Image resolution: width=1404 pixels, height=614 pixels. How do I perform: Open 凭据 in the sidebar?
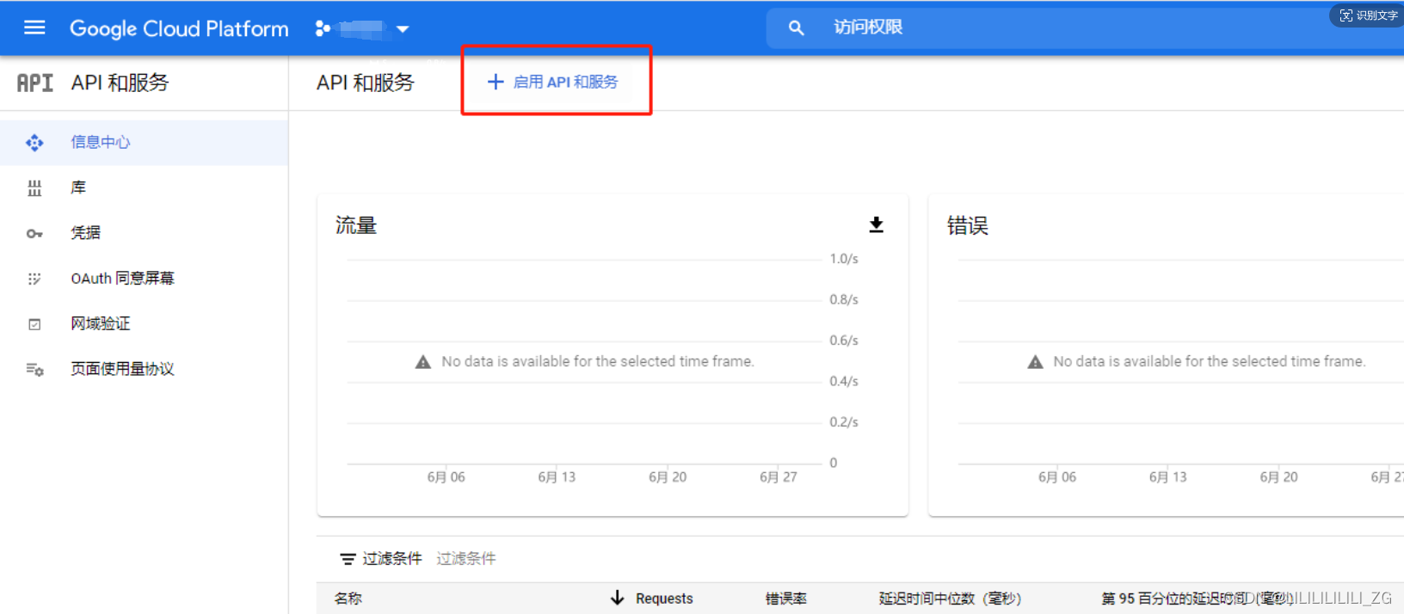(144, 232)
